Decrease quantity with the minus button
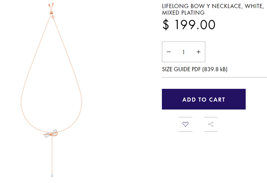 point(169,52)
